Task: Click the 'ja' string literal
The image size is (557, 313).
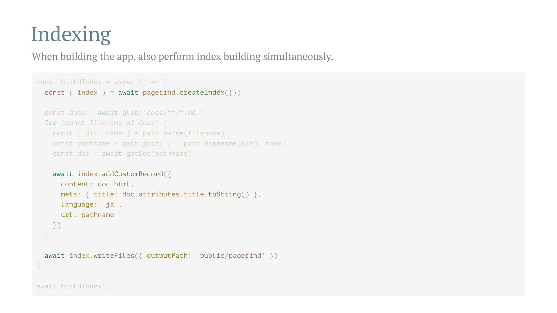Action: (110, 205)
